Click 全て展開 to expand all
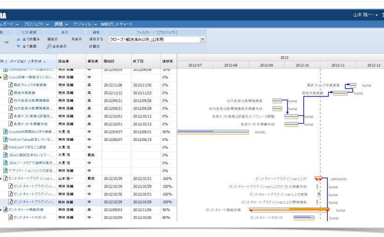 [x=29, y=46]
